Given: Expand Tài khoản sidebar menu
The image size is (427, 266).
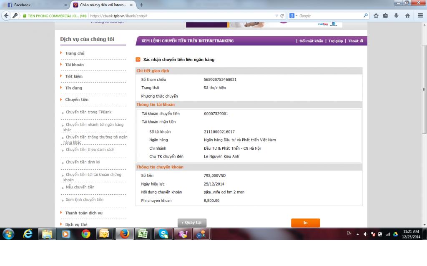Looking at the screenshot, I should point(74,65).
